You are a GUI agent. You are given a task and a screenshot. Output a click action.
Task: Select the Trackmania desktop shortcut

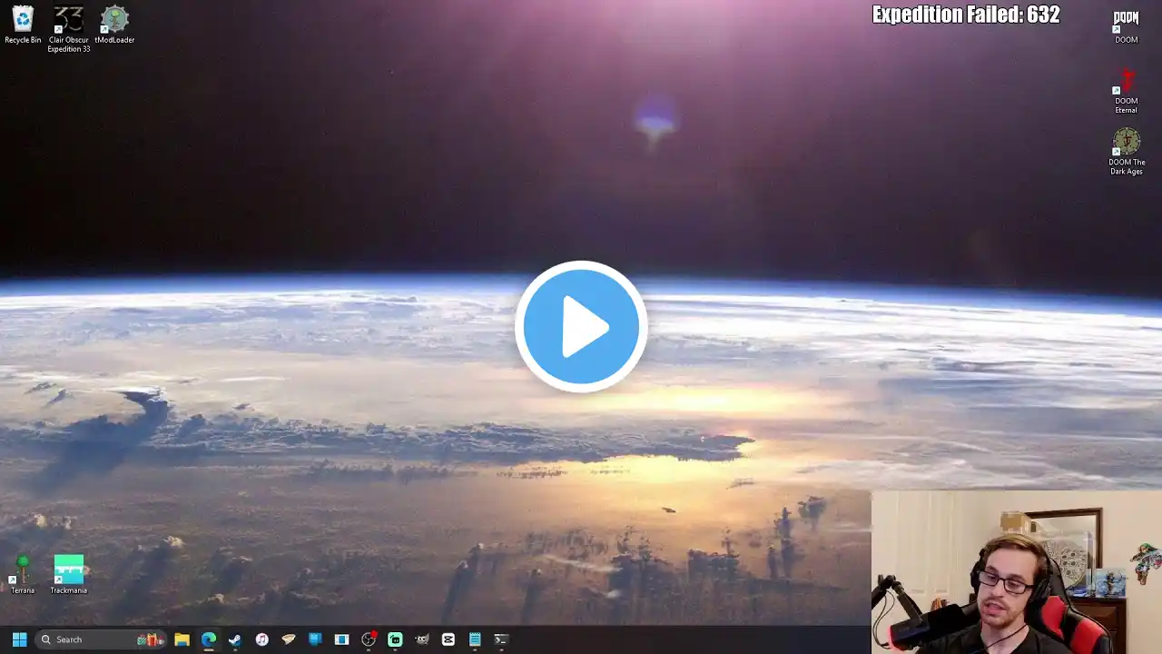(x=69, y=575)
